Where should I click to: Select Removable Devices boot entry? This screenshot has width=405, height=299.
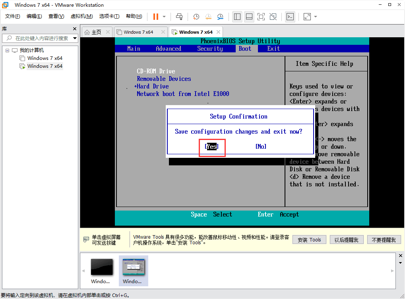point(164,79)
